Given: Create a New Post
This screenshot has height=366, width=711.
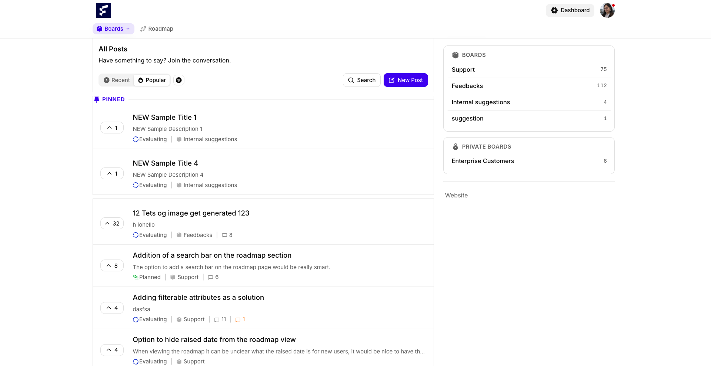Looking at the screenshot, I should coord(406,80).
